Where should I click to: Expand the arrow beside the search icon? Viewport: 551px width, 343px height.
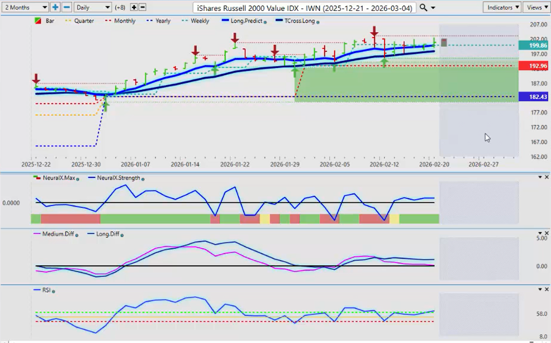pos(432,7)
